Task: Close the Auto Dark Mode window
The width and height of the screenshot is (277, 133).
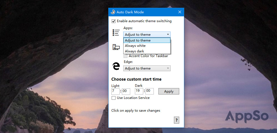Action: [x=180, y=12]
